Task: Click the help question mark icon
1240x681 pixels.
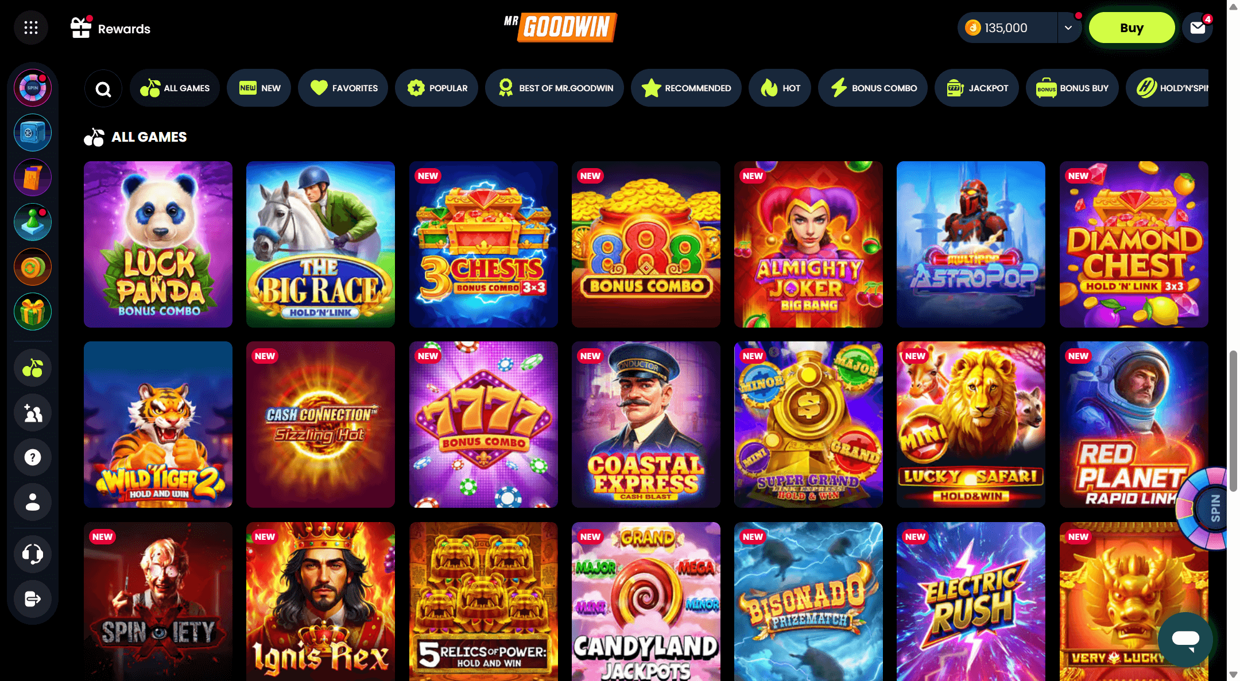Action: pyautogui.click(x=33, y=457)
